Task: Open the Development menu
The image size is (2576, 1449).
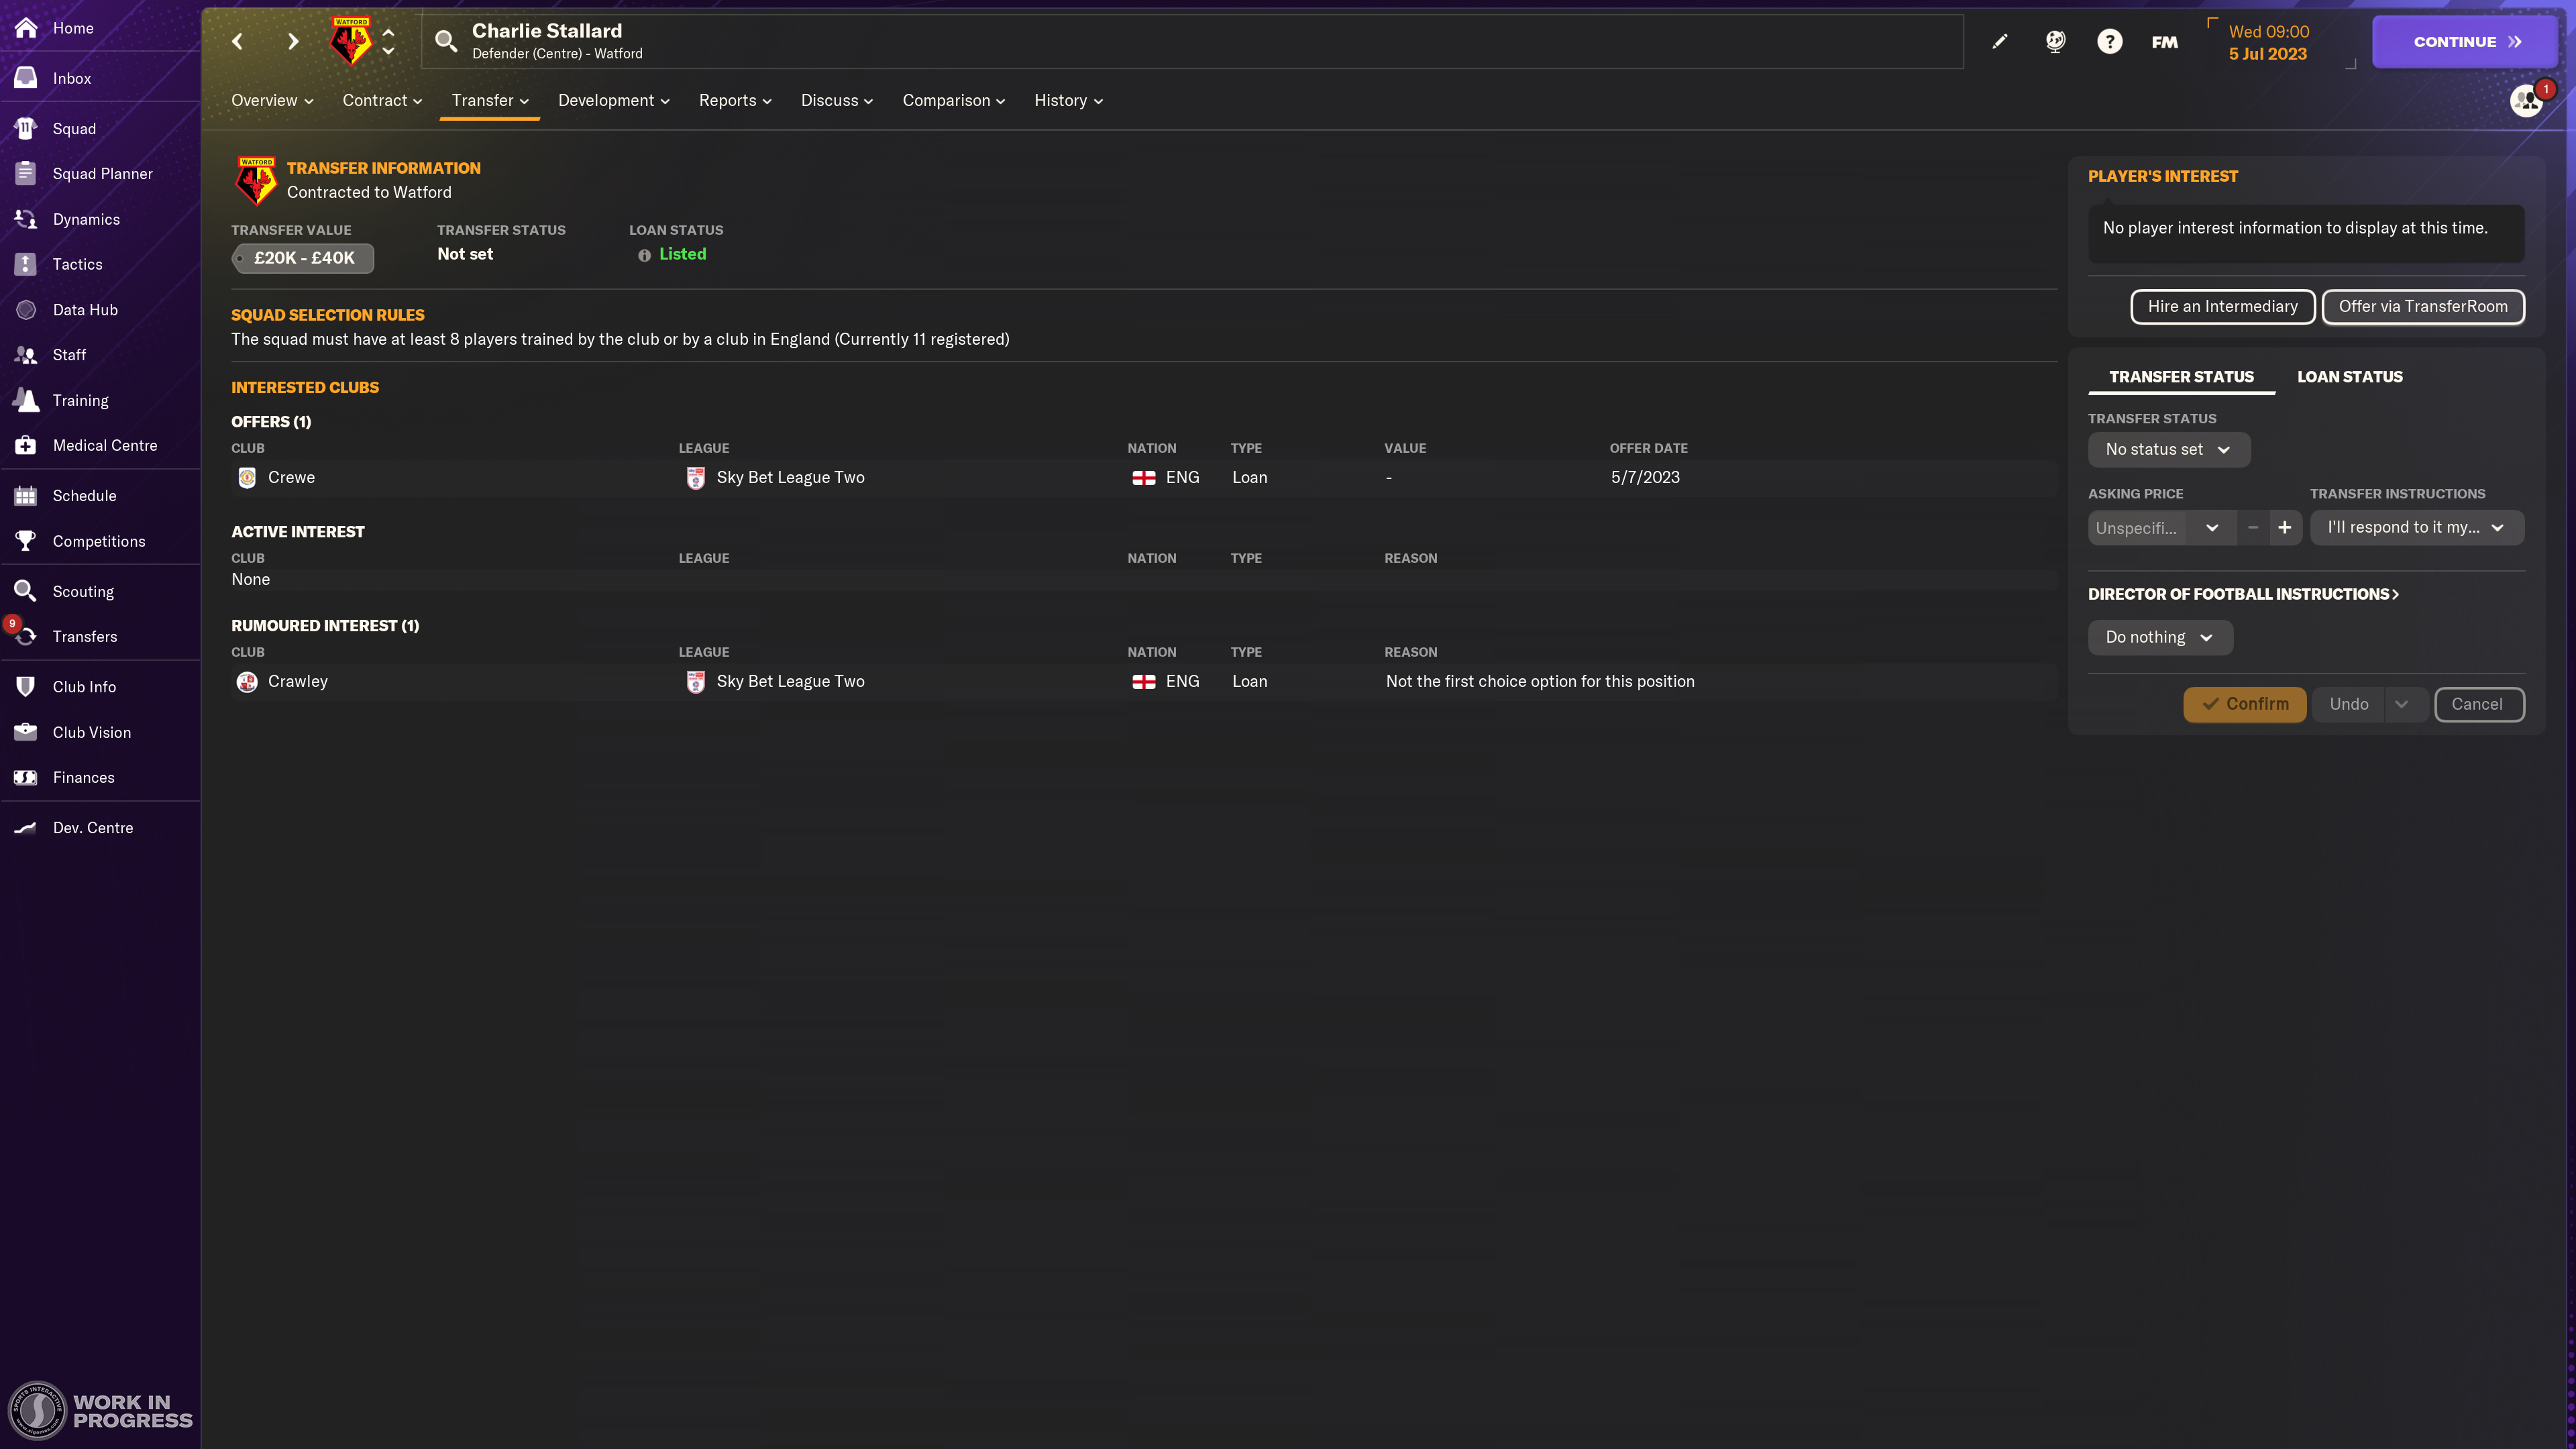Action: 613,100
